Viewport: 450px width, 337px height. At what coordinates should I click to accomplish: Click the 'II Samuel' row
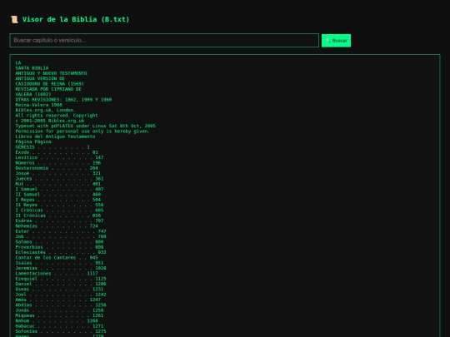click(x=58, y=194)
